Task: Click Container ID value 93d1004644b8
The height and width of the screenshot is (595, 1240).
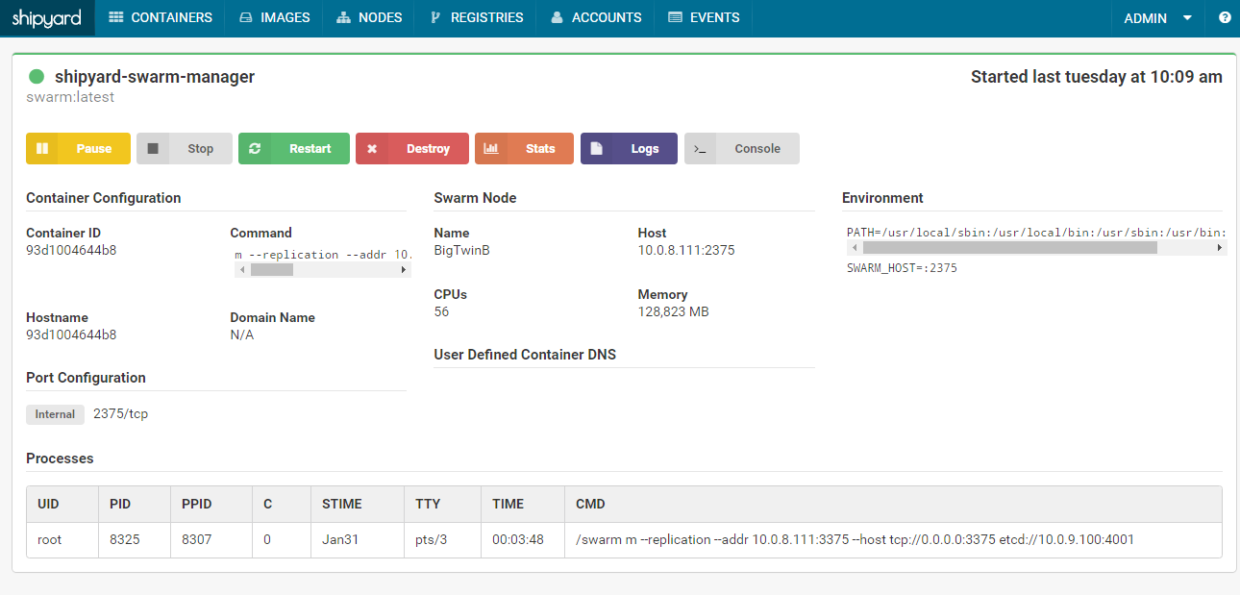Action: point(71,250)
